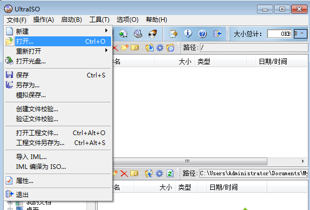
Task: Select 创建文件校验... menu entry
Action: click(x=58, y=109)
